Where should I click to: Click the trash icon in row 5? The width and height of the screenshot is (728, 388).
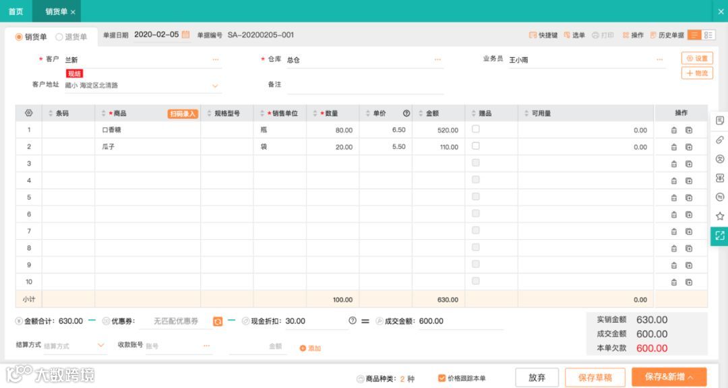click(x=673, y=198)
